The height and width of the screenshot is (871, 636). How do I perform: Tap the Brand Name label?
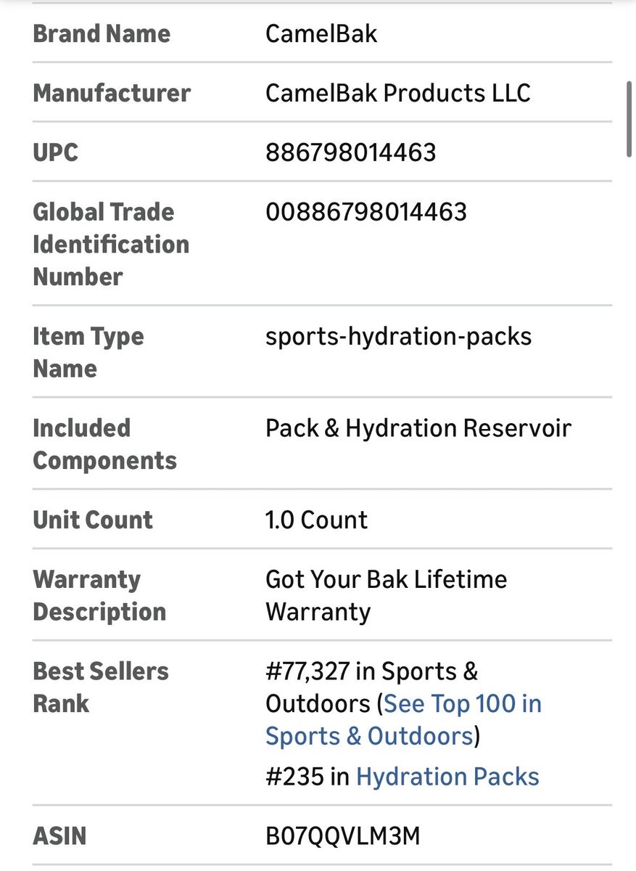pyautogui.click(x=102, y=33)
